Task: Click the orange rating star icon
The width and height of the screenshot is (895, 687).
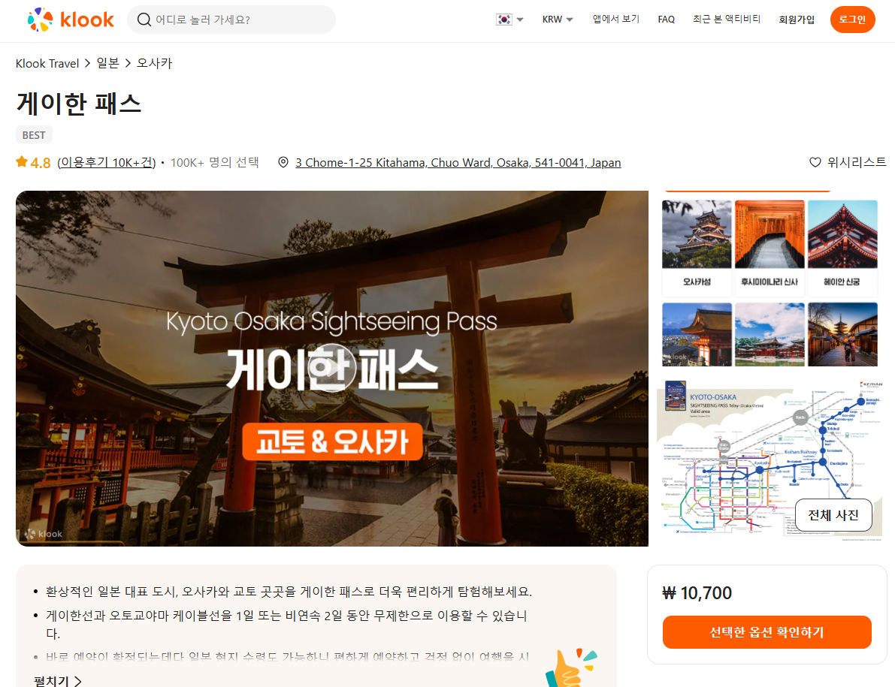Action: [22, 162]
